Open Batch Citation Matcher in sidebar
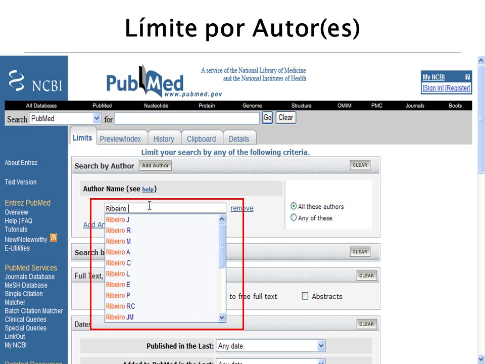 click(33, 311)
